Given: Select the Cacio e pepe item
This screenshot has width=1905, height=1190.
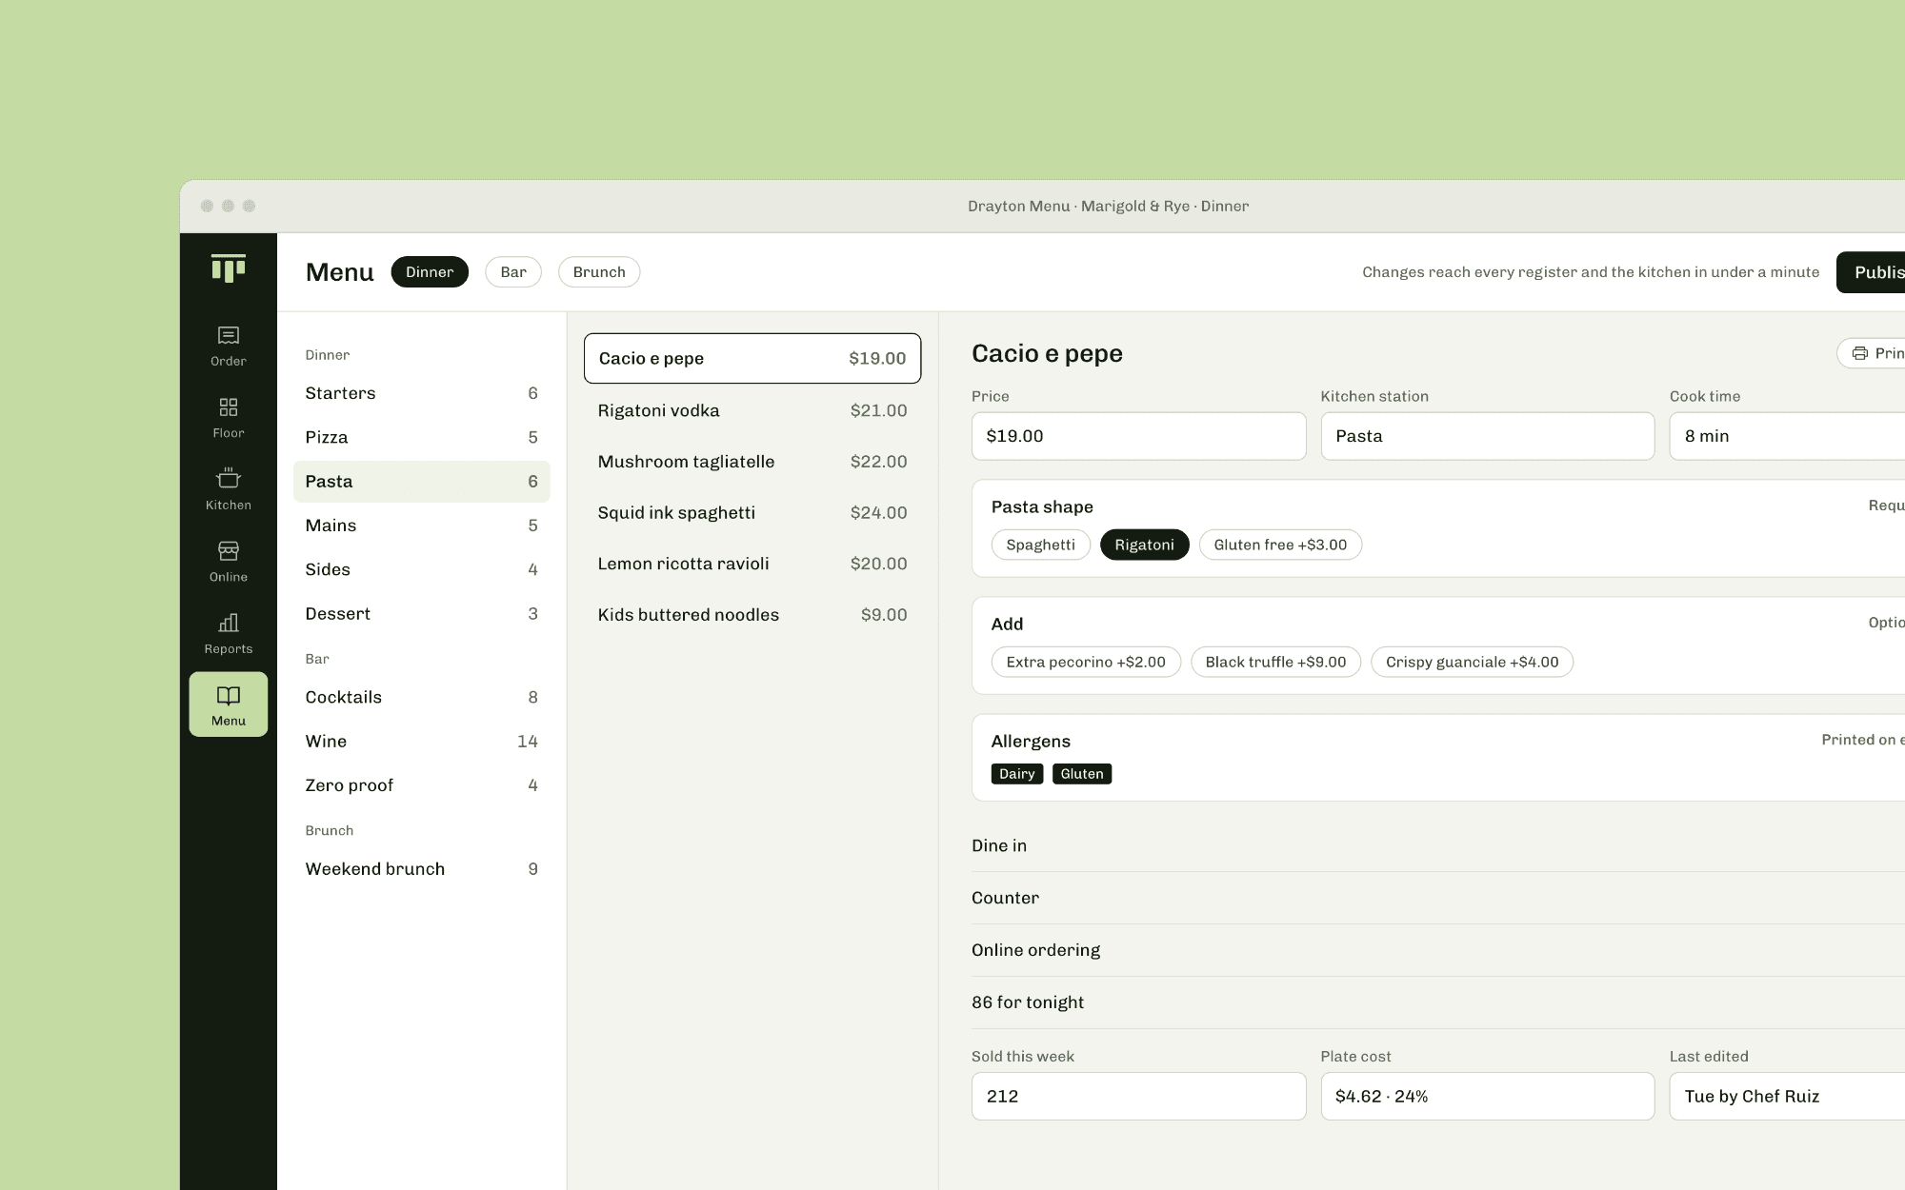Looking at the screenshot, I should tap(752, 358).
